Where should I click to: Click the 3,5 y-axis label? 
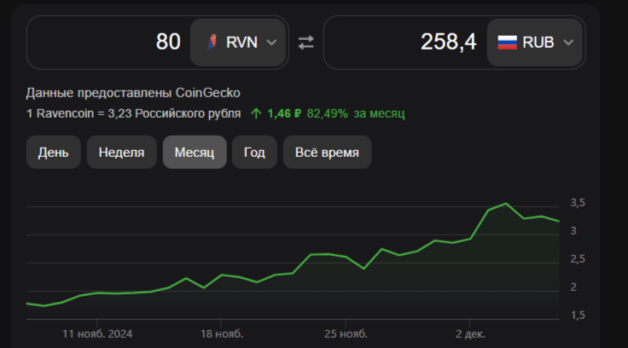click(578, 203)
